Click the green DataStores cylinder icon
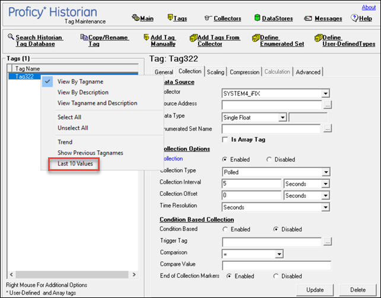 click(x=257, y=17)
